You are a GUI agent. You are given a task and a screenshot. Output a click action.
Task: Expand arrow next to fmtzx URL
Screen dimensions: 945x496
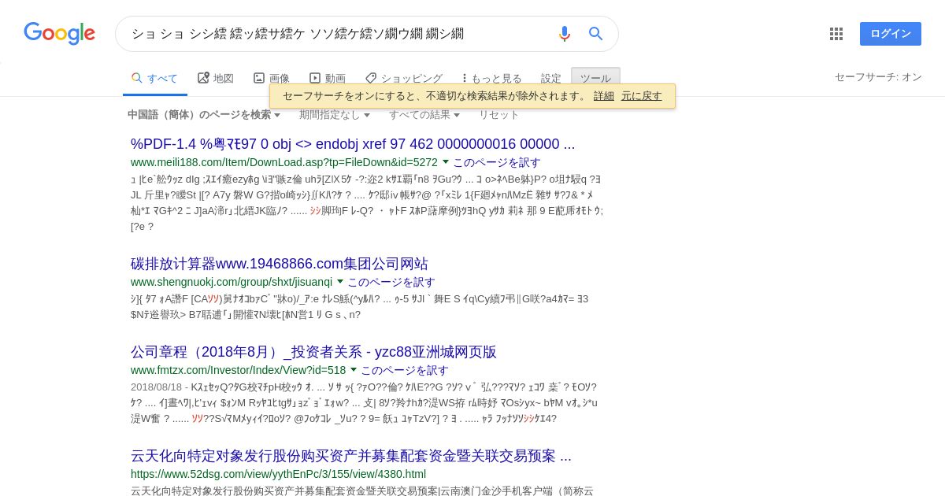tap(354, 369)
